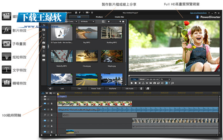This screenshot has width=223, height=140.
Task: Redo the last undone action
Action: pyautogui.click(x=83, y=13)
